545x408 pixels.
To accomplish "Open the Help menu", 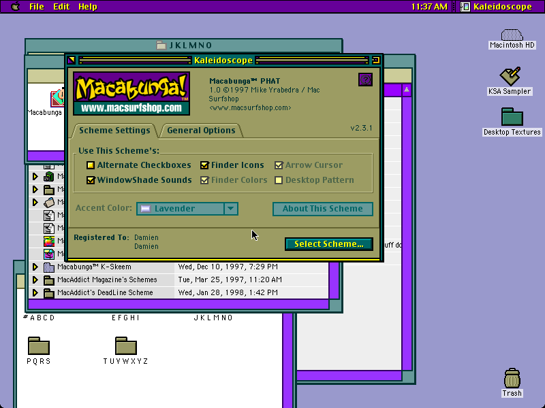I will (88, 7).
